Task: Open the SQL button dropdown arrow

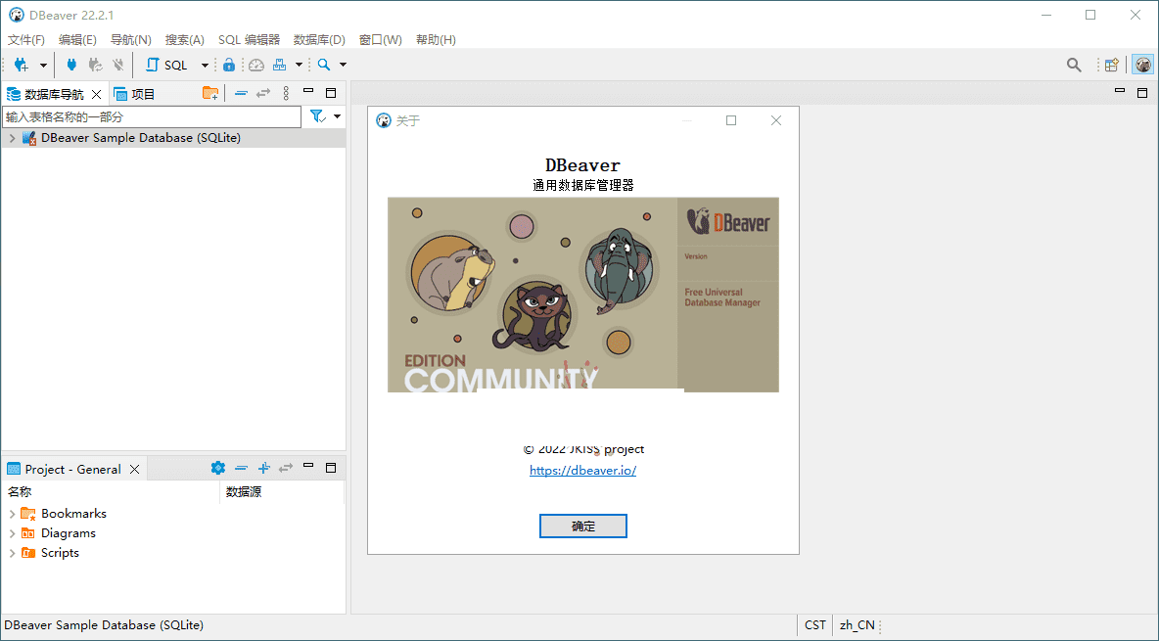Action: (x=205, y=65)
